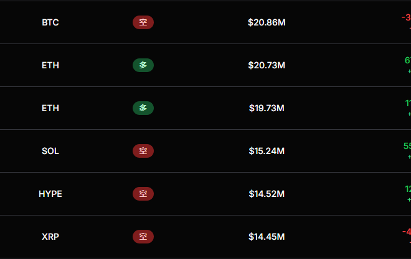
Task: Select the ETH label in the $20.73M row
Action: point(50,65)
